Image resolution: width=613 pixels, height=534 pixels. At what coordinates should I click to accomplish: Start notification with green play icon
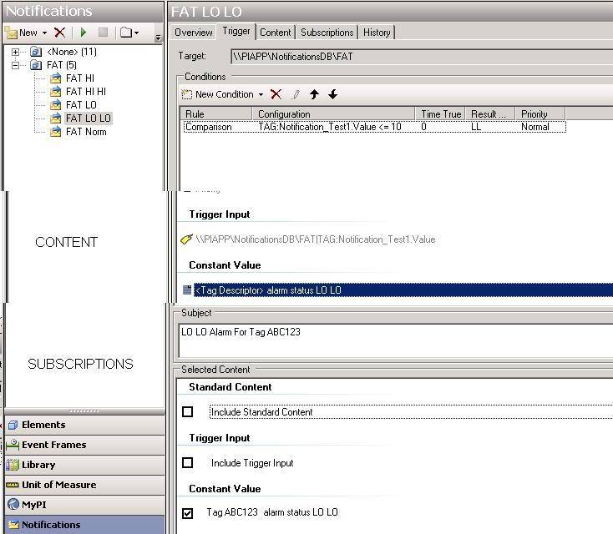[x=84, y=33]
